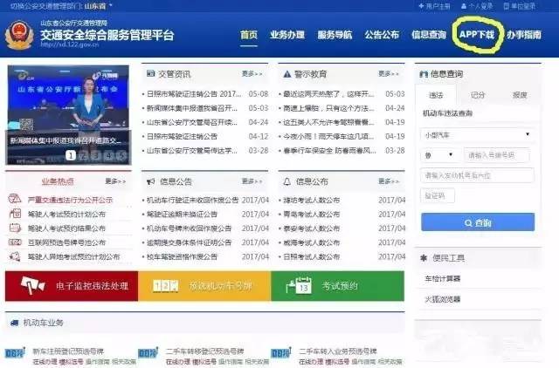Open 业务办理 in the main navigation
Image resolution: width=559 pixels, height=368 pixels.
click(x=287, y=35)
